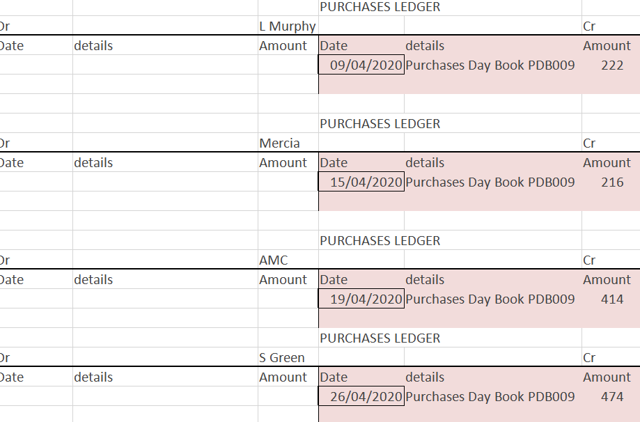
Task: Click the Cr label in L Murphy row
Action: click(x=589, y=26)
